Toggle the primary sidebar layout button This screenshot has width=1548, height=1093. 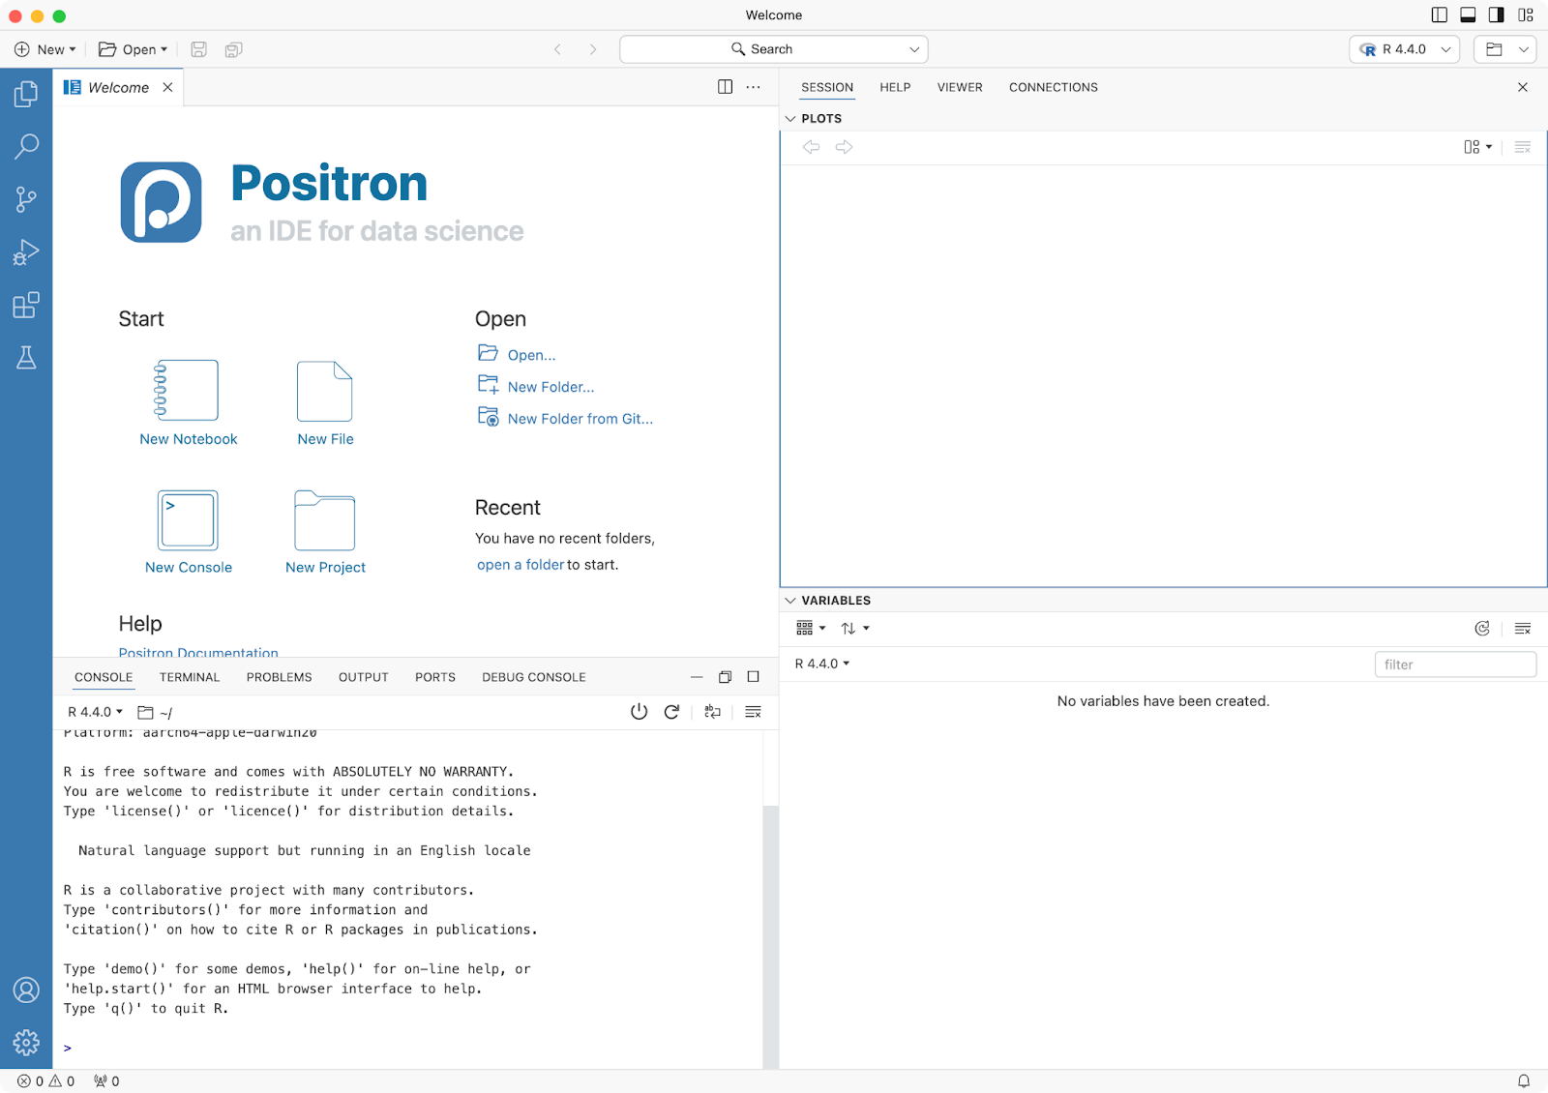point(1439,15)
